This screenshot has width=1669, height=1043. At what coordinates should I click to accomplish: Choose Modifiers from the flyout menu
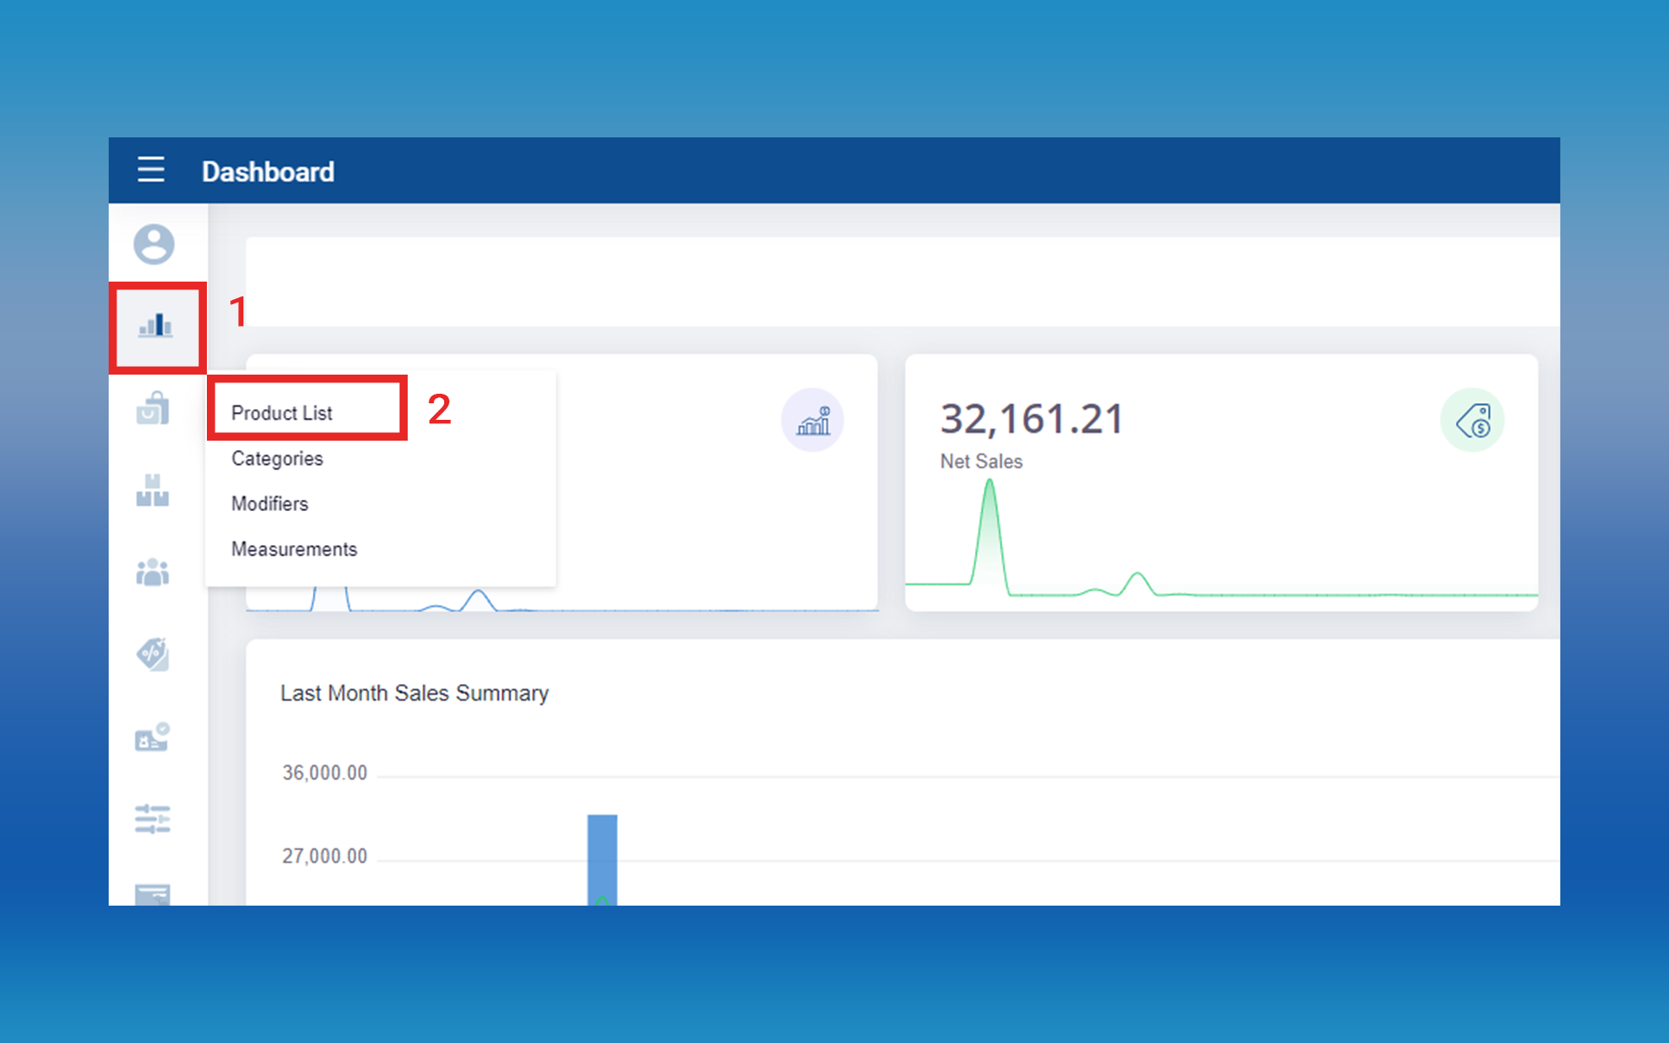tap(269, 503)
